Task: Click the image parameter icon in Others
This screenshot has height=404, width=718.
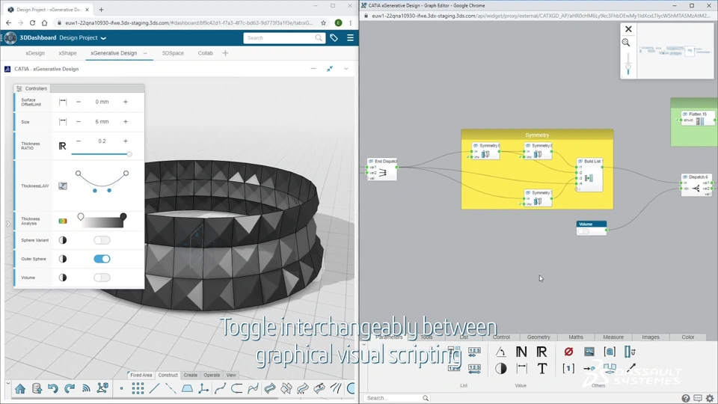Action: point(589,352)
